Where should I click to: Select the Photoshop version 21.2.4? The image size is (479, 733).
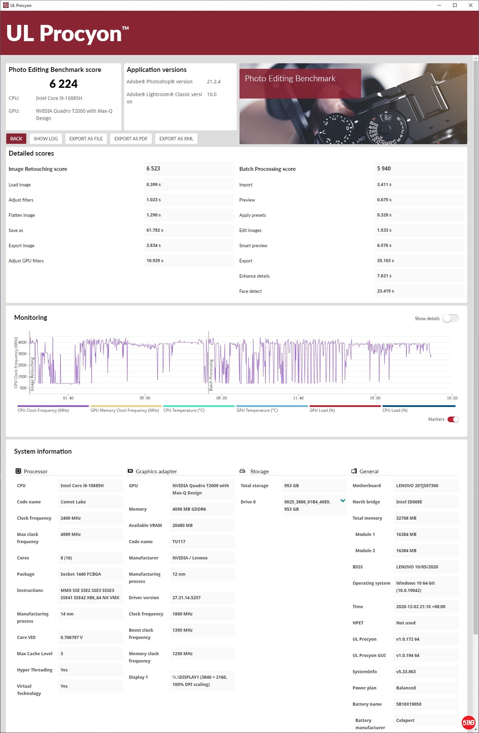click(x=214, y=82)
